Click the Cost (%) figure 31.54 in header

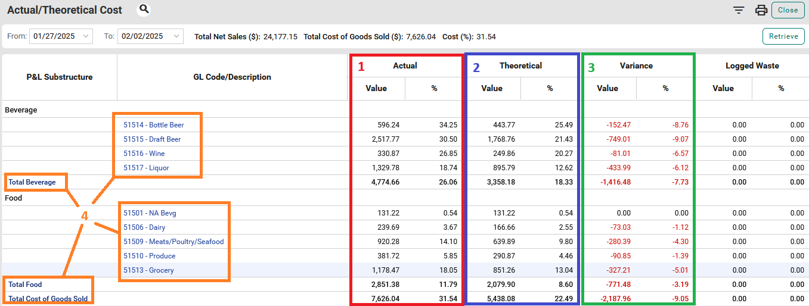486,36
